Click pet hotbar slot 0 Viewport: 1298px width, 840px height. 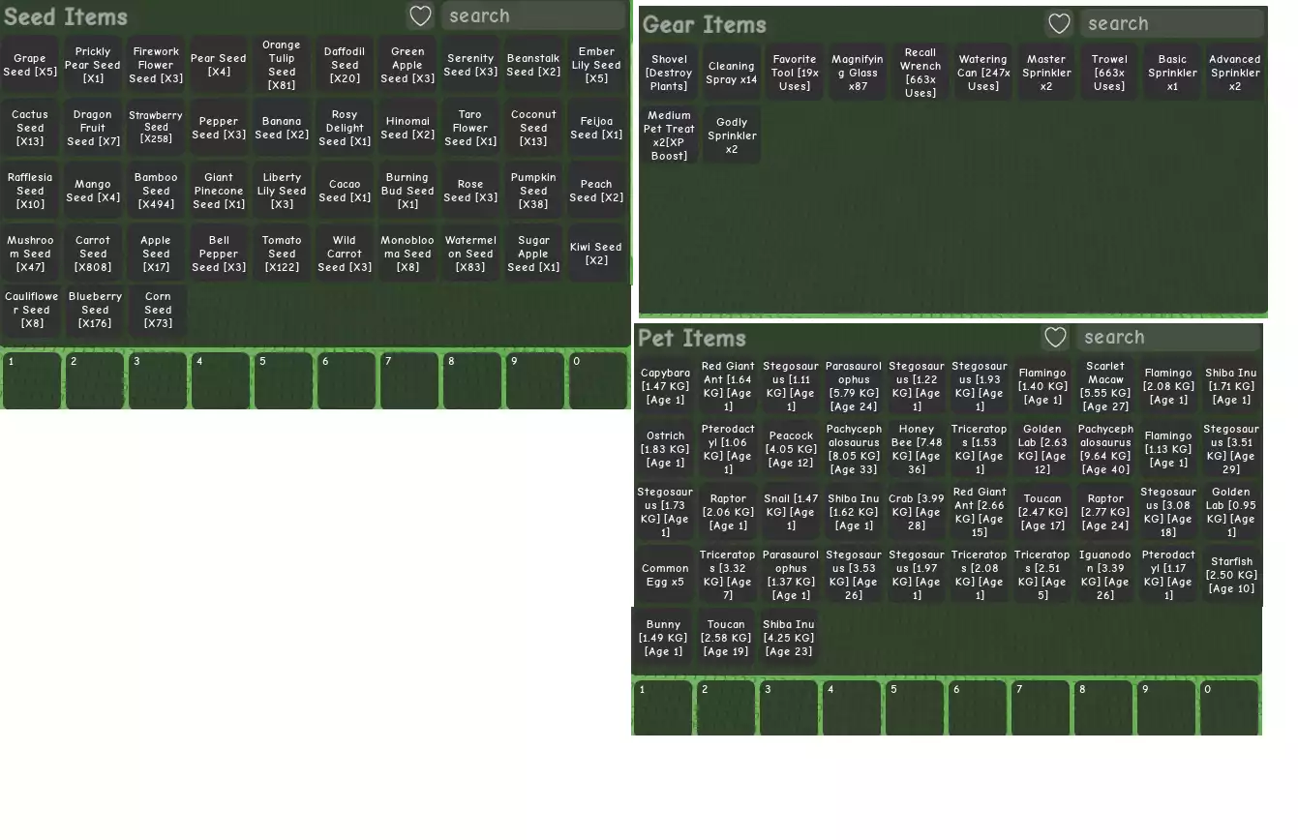click(x=1229, y=707)
